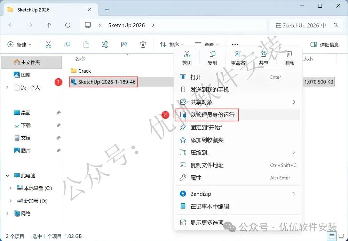Open the 排序 sort dropdown
Screen dimensions: 348x241
[x=172, y=45]
